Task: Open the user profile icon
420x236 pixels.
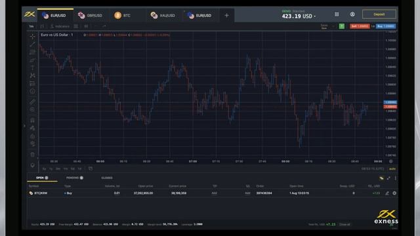Action: pos(352,14)
